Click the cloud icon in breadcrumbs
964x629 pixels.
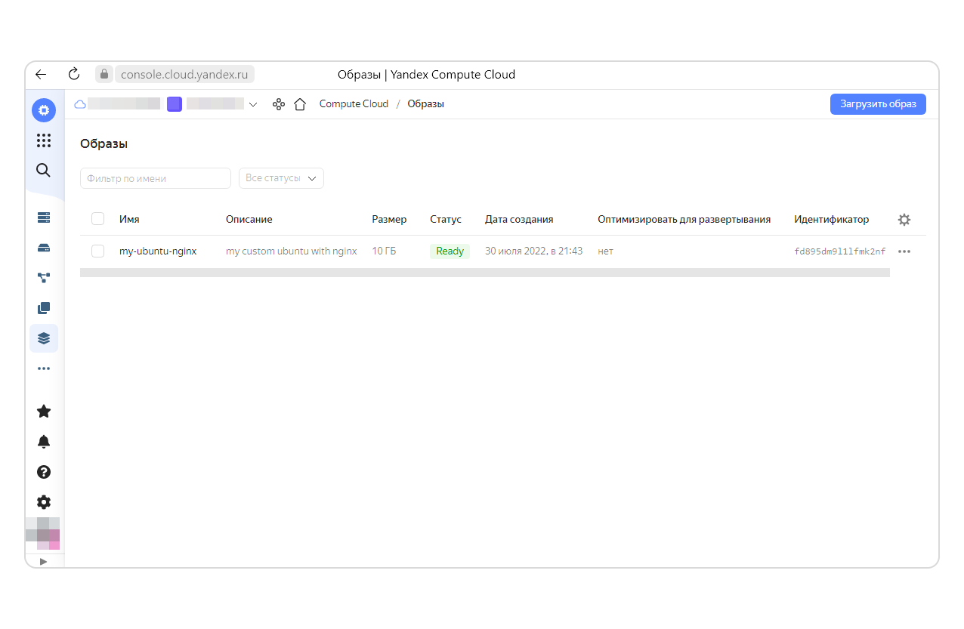coord(79,104)
